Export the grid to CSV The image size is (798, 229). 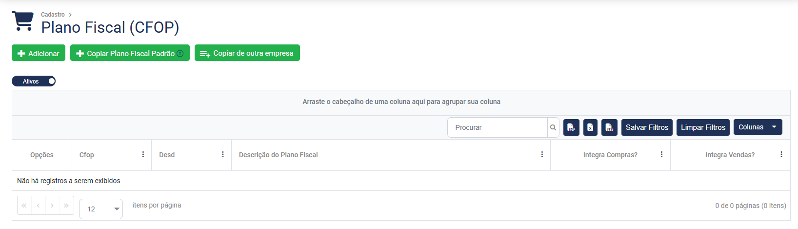pos(609,127)
